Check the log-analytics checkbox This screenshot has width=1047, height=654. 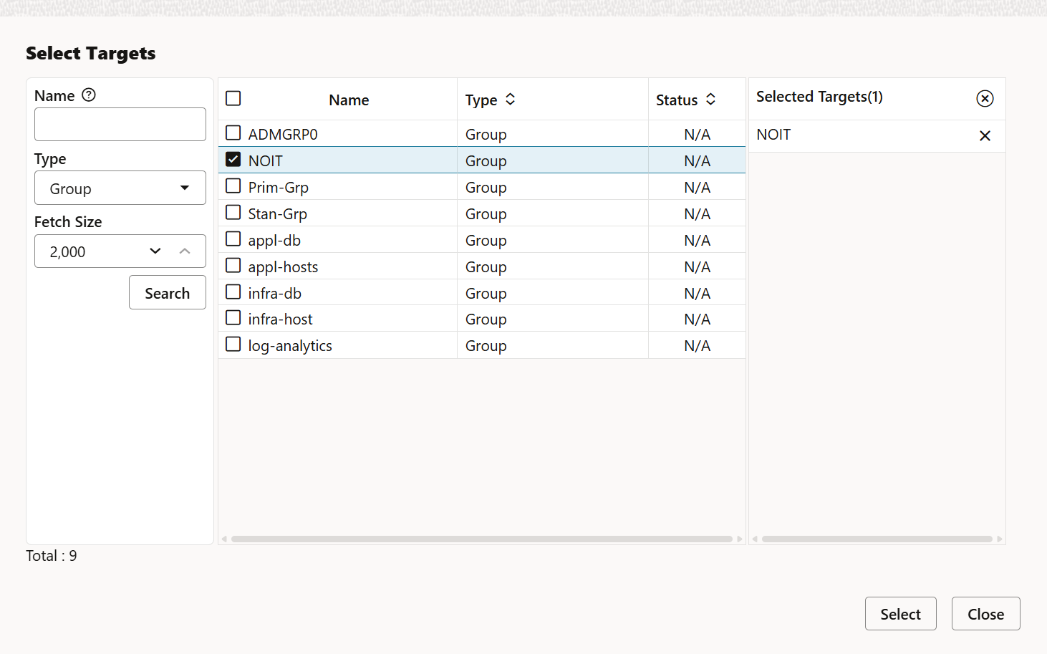(233, 344)
